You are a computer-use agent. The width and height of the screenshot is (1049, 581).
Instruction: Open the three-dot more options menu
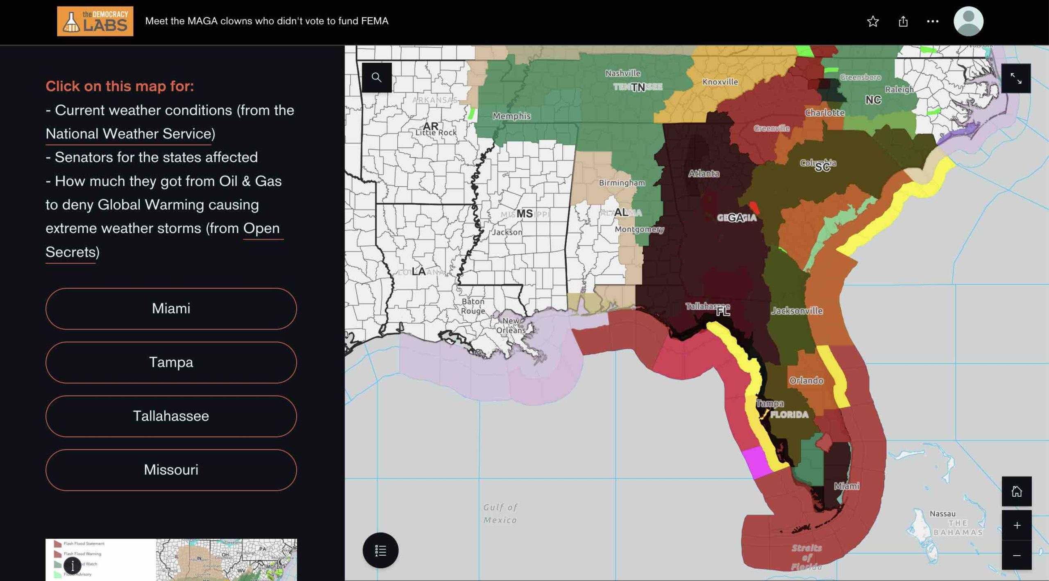coord(933,21)
